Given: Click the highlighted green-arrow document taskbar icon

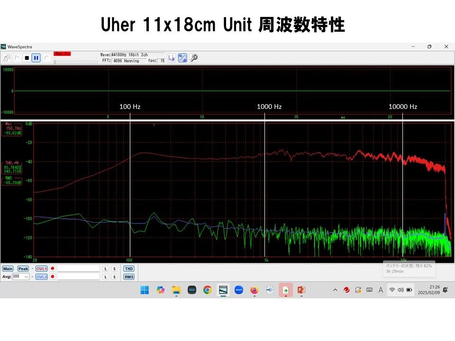Looking at the screenshot, I should [x=286, y=290].
